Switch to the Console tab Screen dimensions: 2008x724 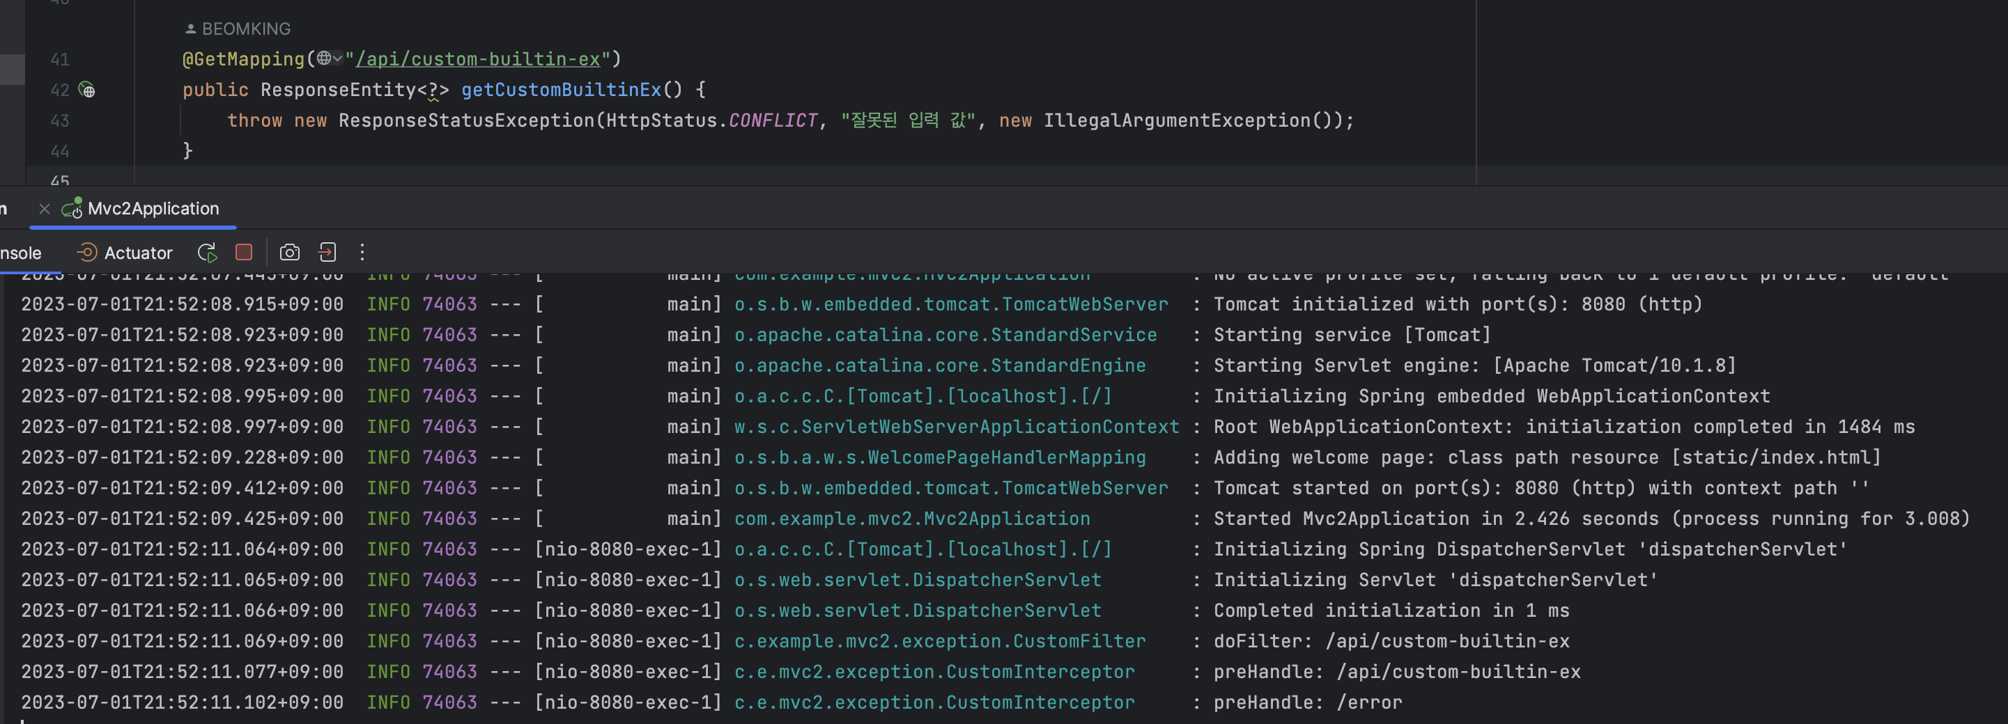coord(20,252)
